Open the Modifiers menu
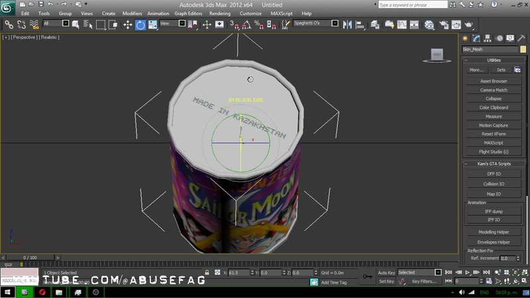 coord(132,13)
